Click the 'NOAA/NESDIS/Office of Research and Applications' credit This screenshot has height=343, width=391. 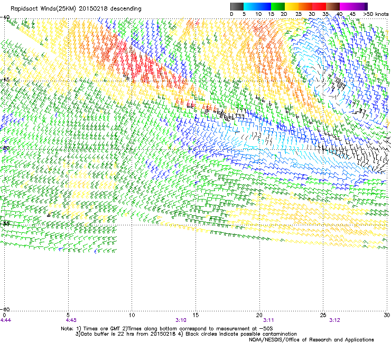click(311, 340)
